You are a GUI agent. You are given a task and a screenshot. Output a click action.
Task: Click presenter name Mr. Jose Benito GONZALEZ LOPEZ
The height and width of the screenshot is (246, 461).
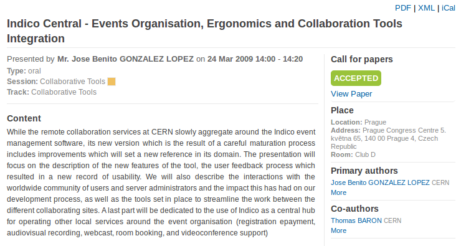pos(125,59)
